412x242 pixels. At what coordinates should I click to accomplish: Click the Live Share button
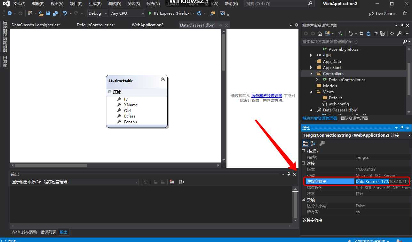pos(382,14)
